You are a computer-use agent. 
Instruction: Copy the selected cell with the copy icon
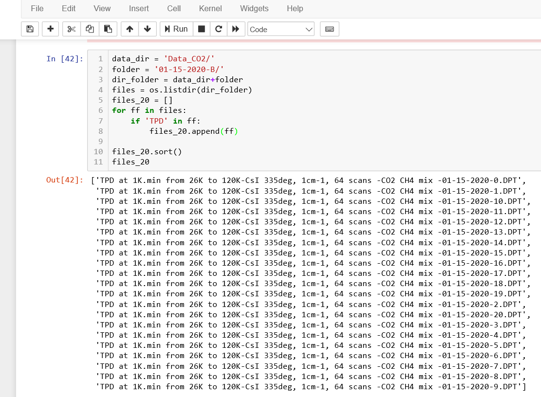90,29
